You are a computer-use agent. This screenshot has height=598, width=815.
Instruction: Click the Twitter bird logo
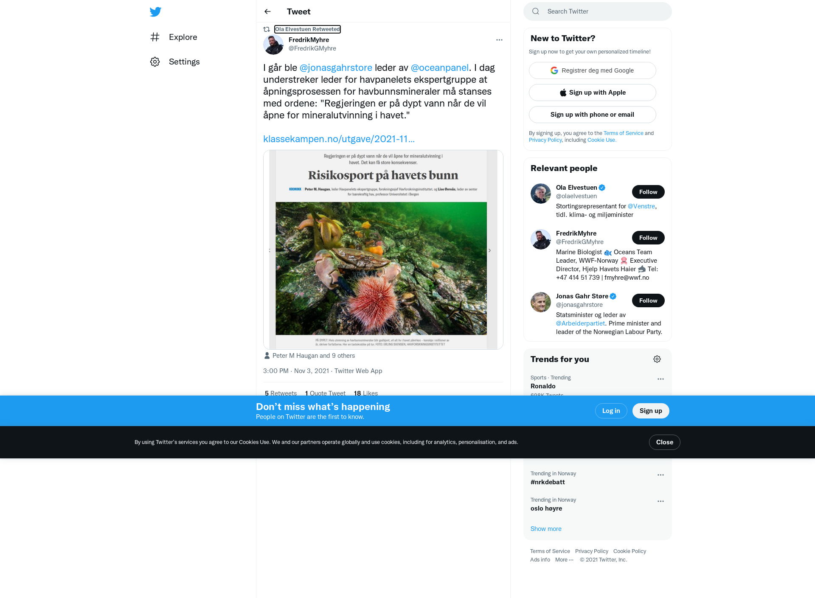[x=155, y=11]
